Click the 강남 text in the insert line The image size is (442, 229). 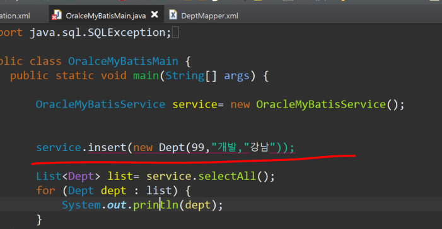pyautogui.click(x=259, y=147)
